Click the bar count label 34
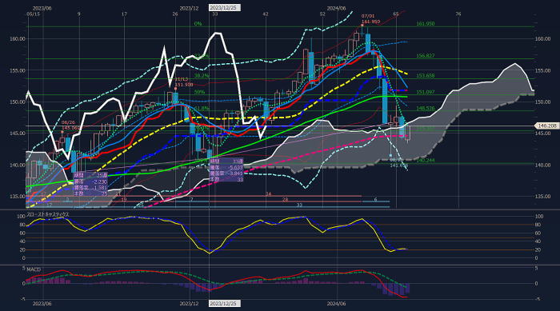Image resolution: width=560 pixels, height=311 pixels. (x=268, y=194)
